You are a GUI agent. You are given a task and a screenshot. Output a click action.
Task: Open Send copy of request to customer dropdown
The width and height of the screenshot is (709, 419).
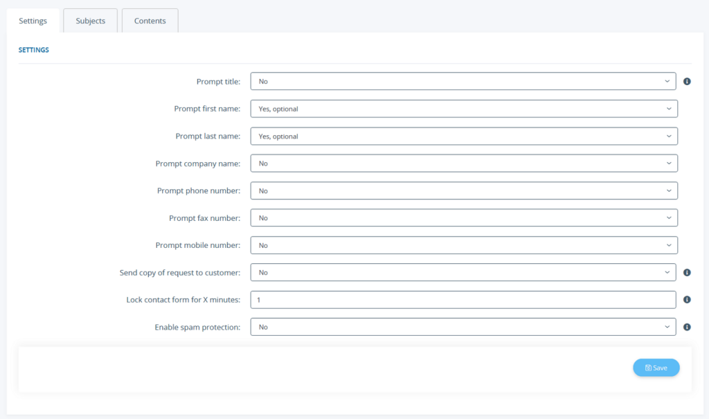pos(463,273)
